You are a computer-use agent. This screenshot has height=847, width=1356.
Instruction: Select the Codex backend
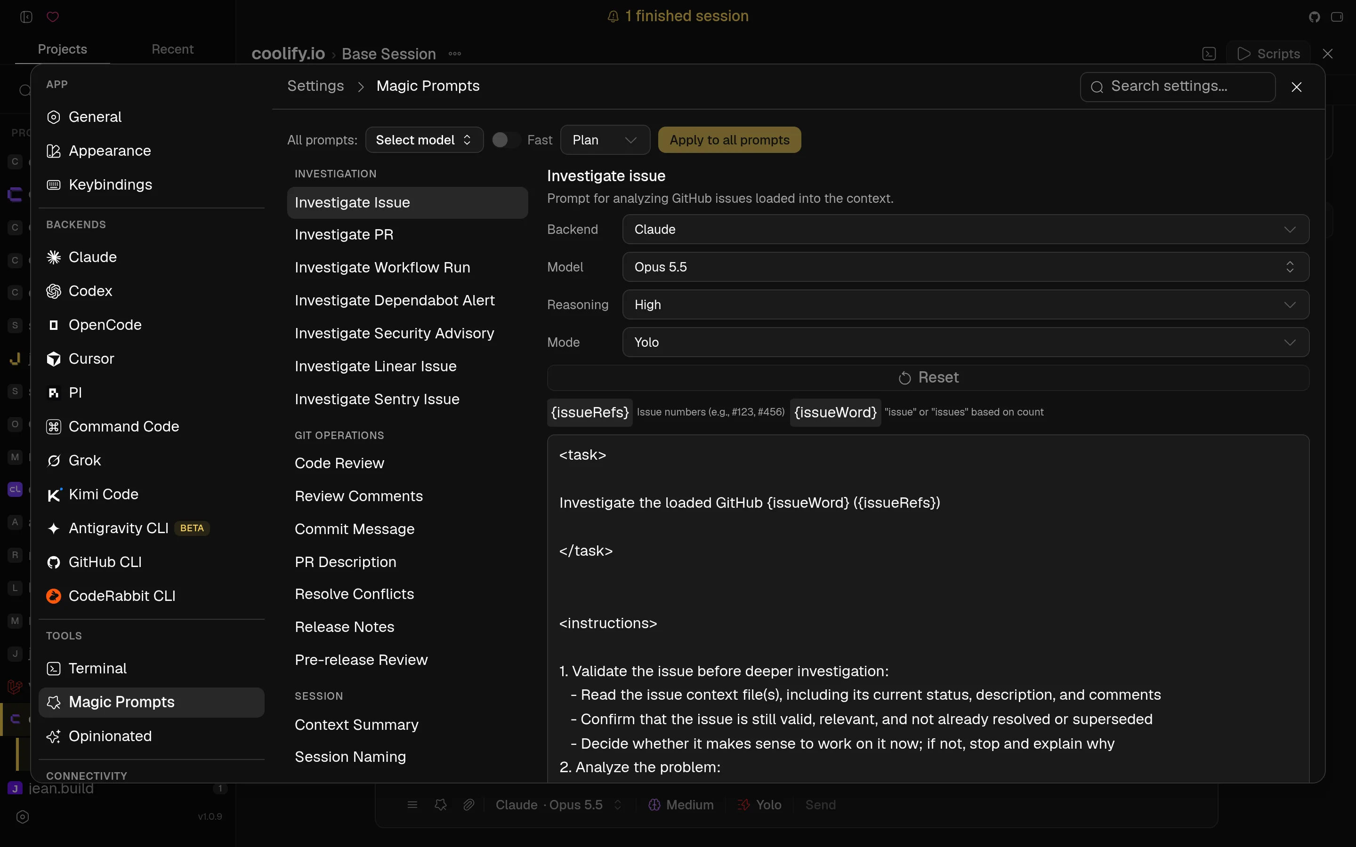click(x=151, y=291)
